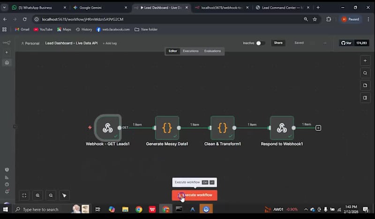The image size is (375, 219).
Task: Click the tidy up workflow icon
Action: (x=64, y=195)
